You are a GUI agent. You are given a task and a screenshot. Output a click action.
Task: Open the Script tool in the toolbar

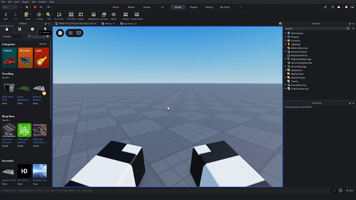(x=26, y=16)
